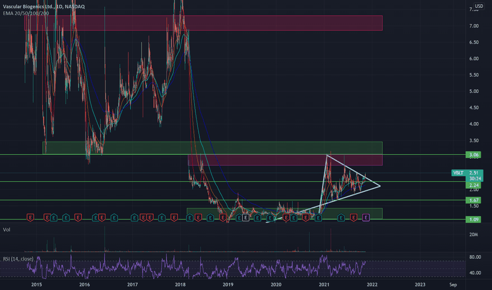
Task: Select the top red resistance zone rectangle
Action: pos(203,23)
